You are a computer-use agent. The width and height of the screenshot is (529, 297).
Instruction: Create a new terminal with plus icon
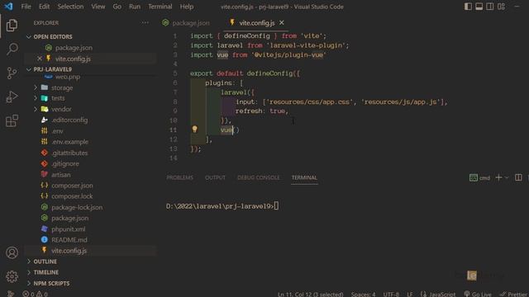tap(498, 177)
